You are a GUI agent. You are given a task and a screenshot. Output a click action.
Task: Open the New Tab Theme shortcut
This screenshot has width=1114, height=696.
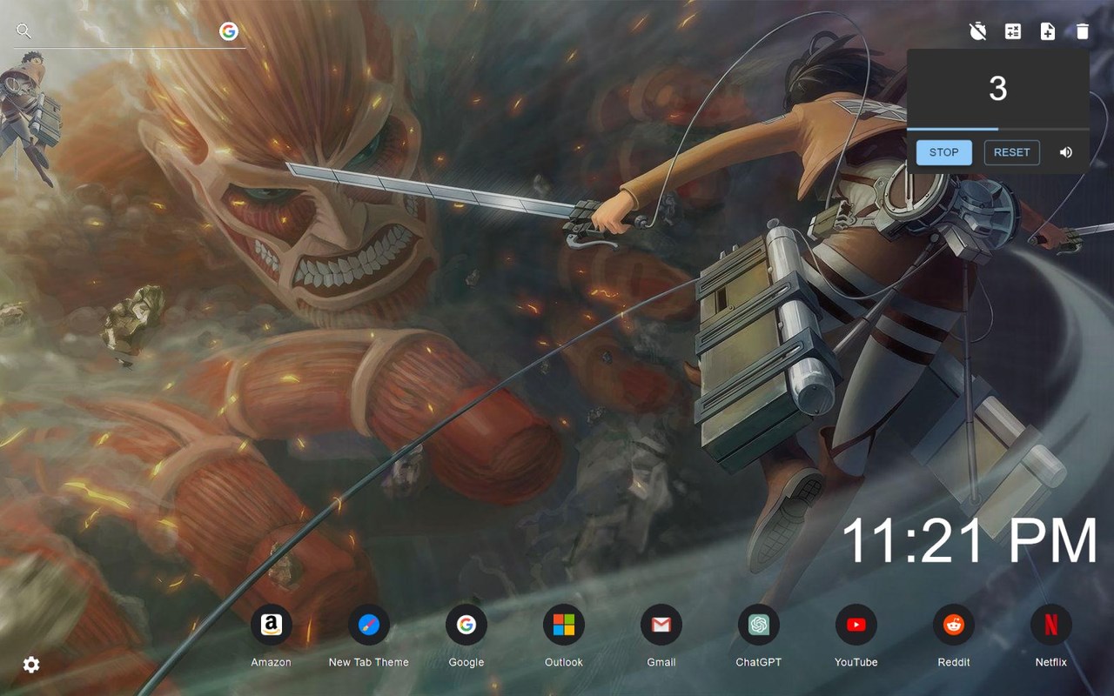[369, 637]
